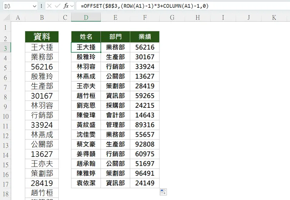The image size is (290, 200).
Task: Click sales value 96491
Action: click(x=145, y=173)
